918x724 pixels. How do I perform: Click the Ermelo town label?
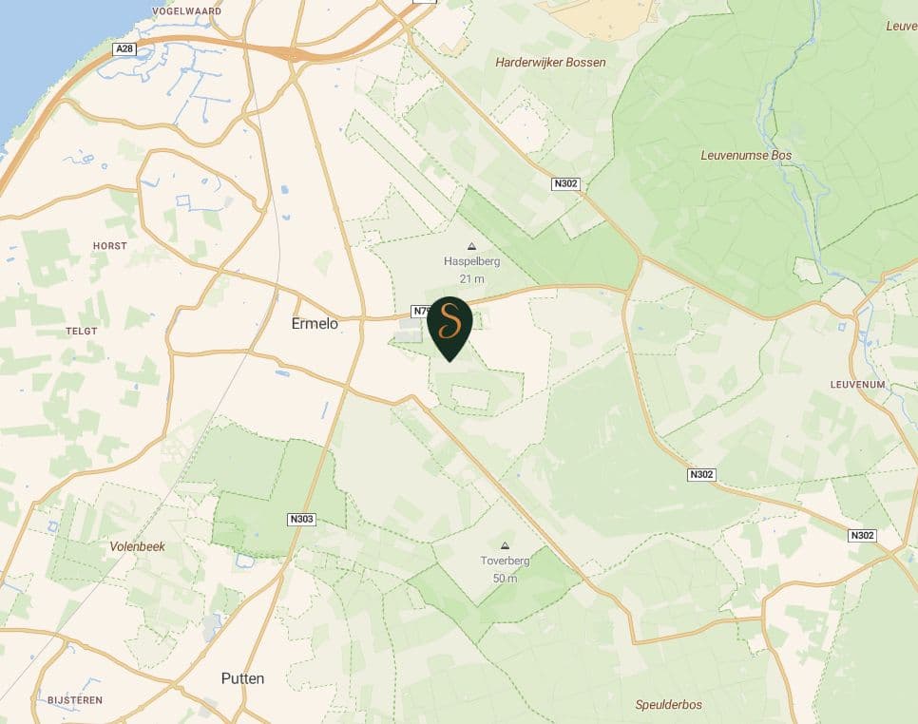[x=315, y=324]
